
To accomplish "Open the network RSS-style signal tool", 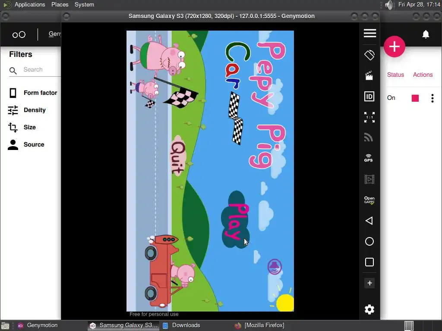I will coord(369,137).
